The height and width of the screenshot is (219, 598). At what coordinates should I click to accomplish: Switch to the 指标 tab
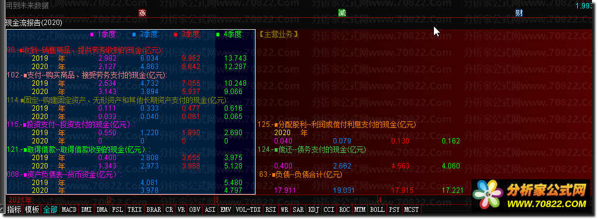(14, 209)
